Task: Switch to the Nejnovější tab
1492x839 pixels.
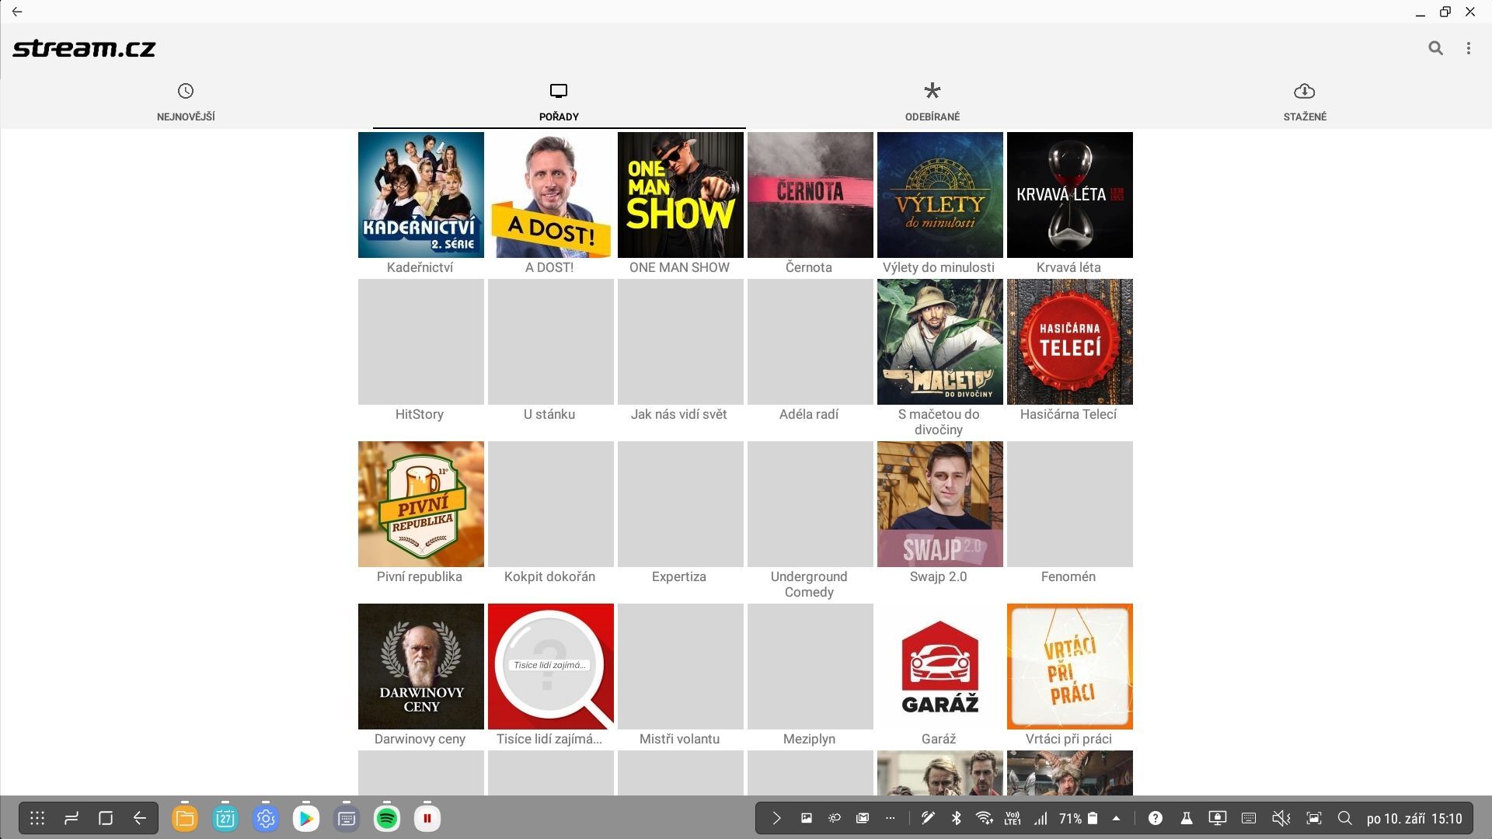Action: point(186,103)
